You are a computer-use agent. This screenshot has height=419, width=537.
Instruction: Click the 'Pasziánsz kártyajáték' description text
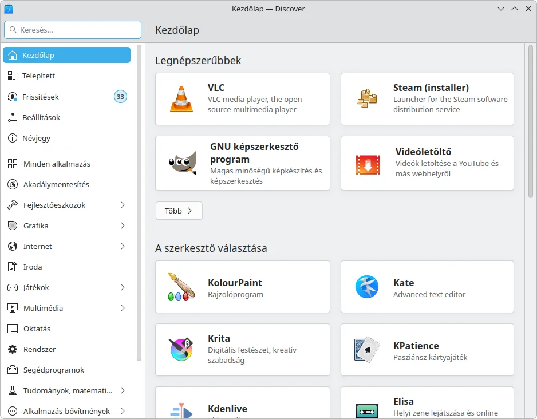(x=430, y=357)
